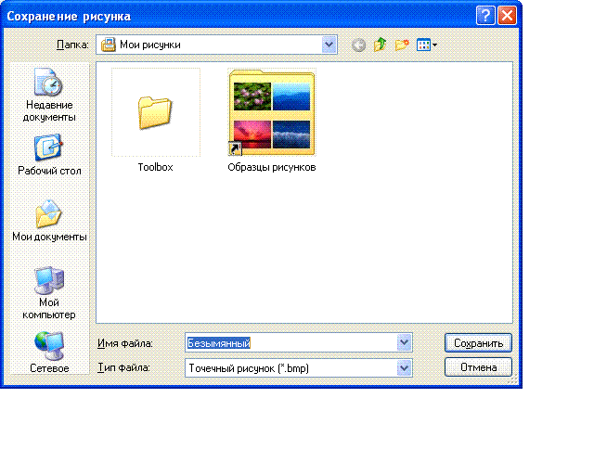Click the Help question mark button
The width and height of the screenshot is (594, 475).
click(485, 16)
